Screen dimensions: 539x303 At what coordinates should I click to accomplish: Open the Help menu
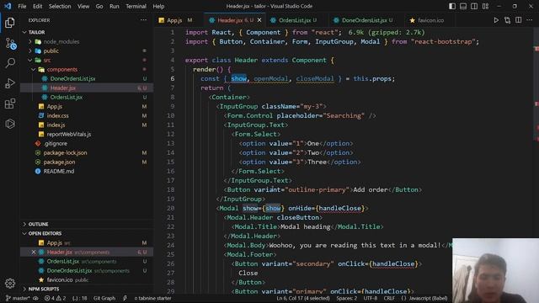pyautogui.click(x=158, y=6)
